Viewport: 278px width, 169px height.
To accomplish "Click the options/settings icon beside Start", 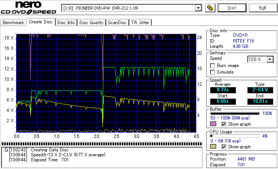I will coord(210,8).
